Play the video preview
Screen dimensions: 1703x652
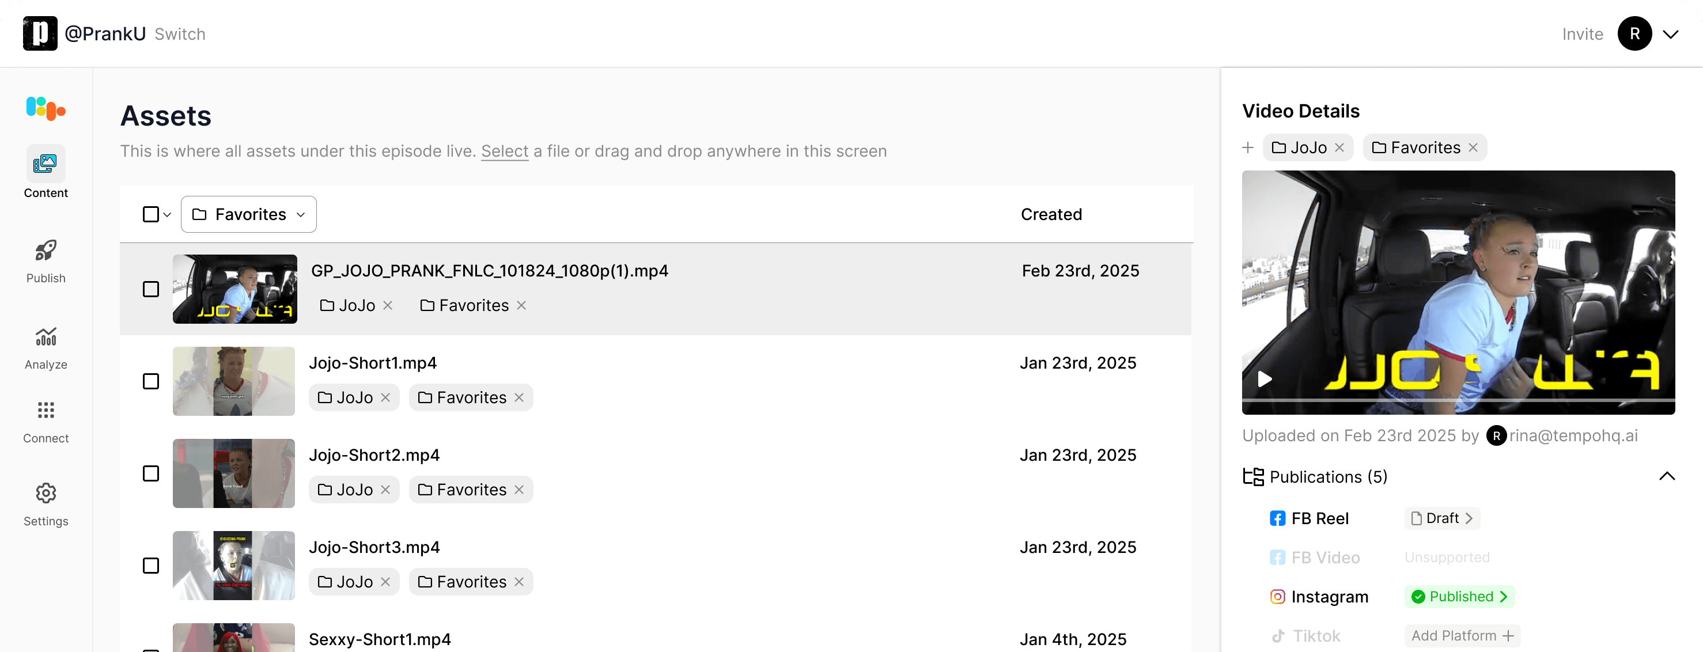tap(1265, 379)
